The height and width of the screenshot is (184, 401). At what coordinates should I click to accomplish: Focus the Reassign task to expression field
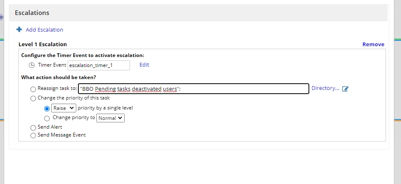pyautogui.click(x=193, y=89)
